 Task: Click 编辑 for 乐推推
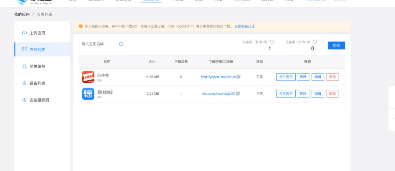[318, 77]
